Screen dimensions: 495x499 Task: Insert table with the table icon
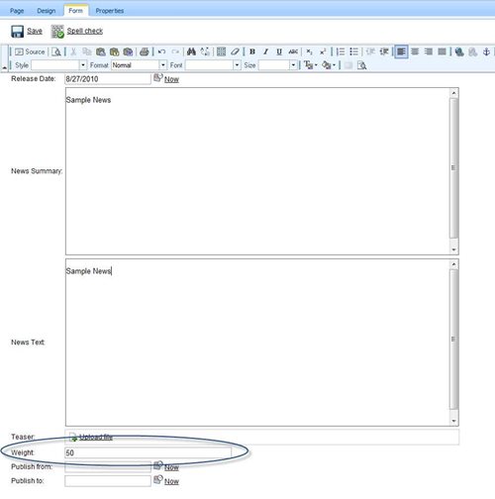coord(222,51)
